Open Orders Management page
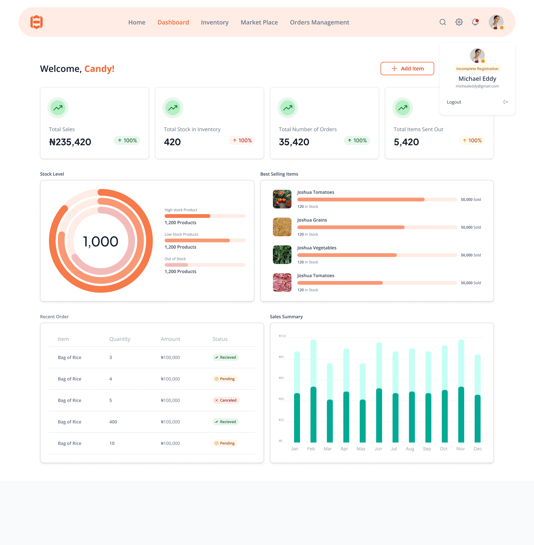Image resolution: width=534 pixels, height=545 pixels. pyautogui.click(x=319, y=22)
